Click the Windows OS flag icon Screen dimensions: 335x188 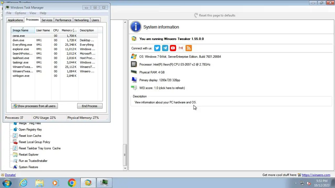pyautogui.click(x=134, y=57)
